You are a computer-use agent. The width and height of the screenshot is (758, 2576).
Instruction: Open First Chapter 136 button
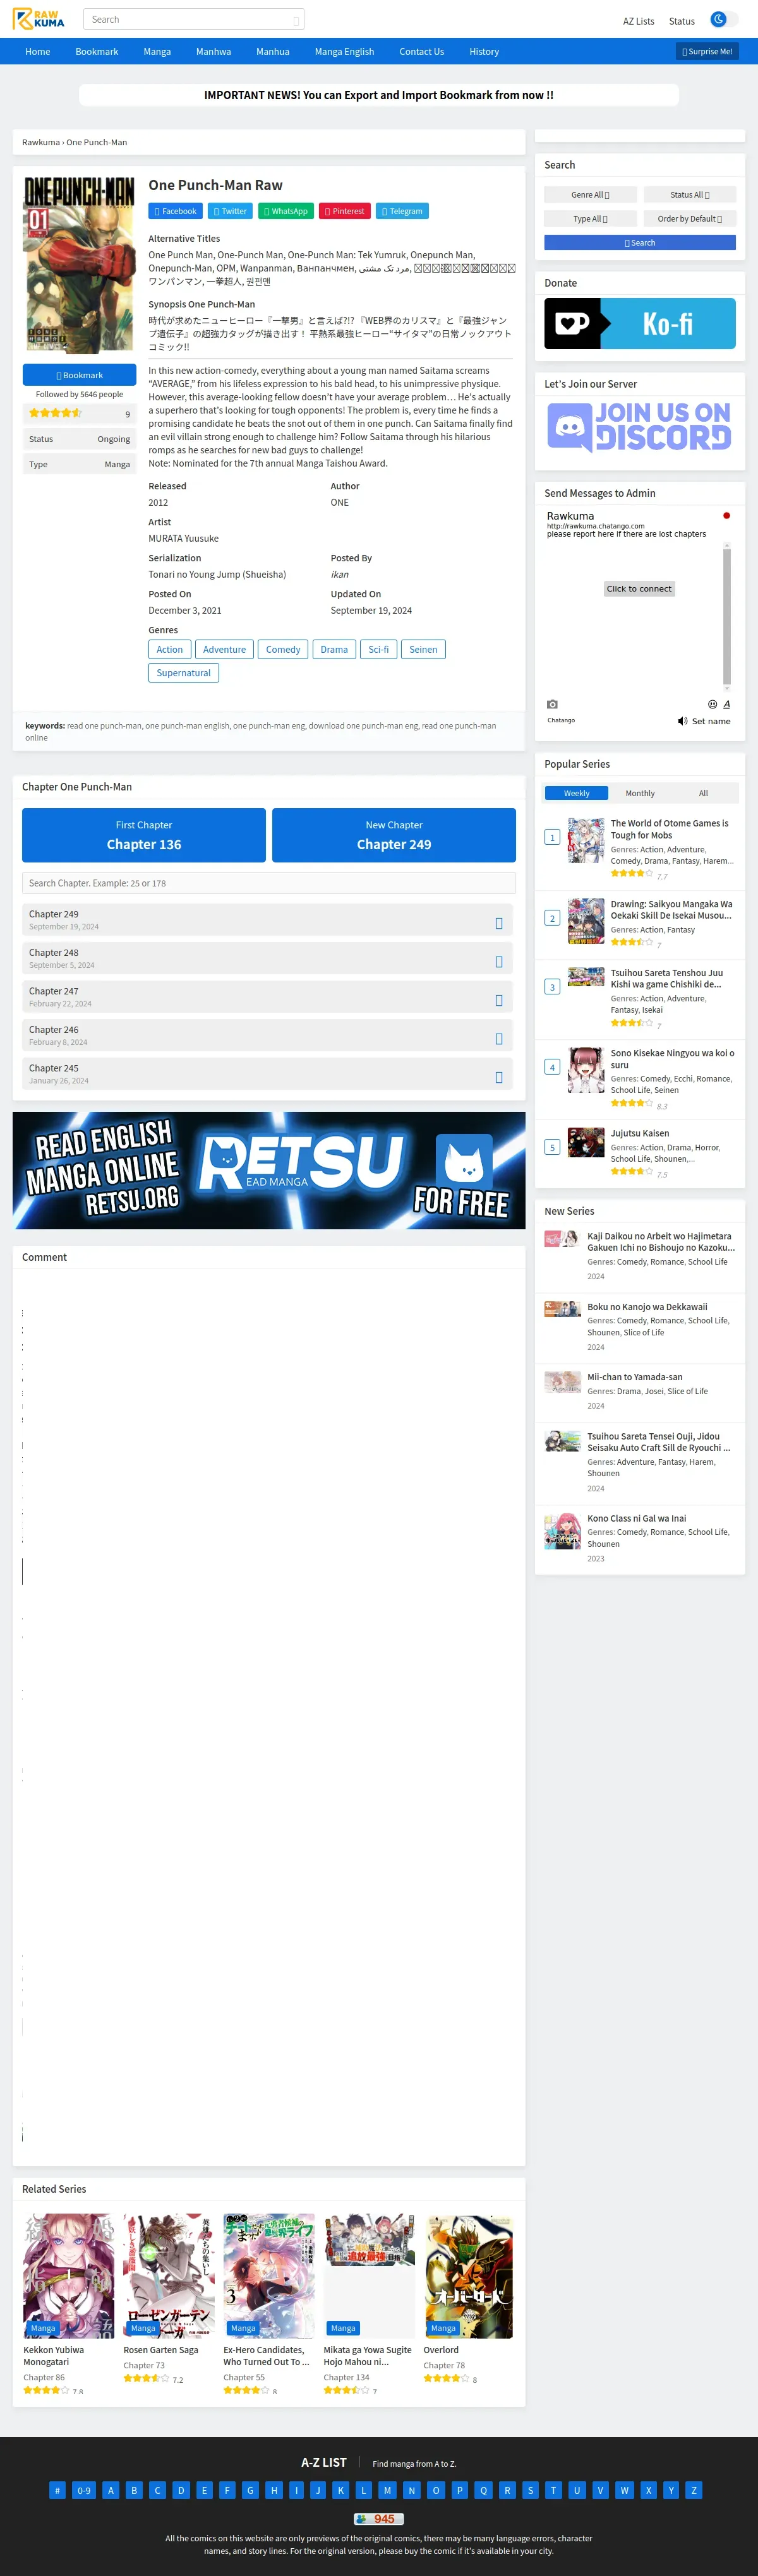click(x=144, y=836)
